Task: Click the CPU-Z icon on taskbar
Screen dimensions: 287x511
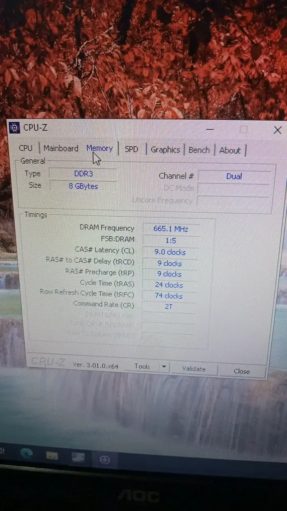Action: click(x=104, y=460)
